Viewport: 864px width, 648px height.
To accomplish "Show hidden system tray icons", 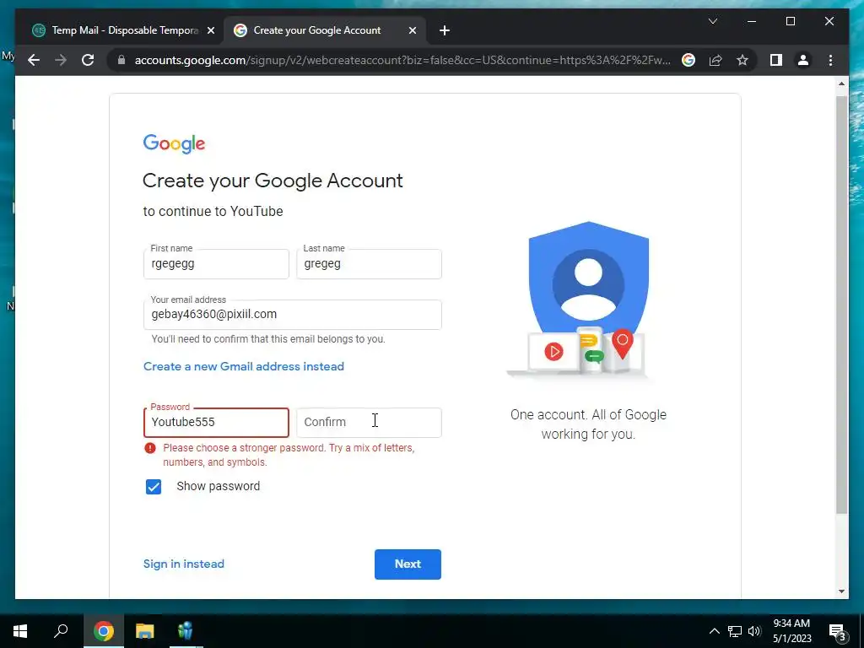I will pyautogui.click(x=714, y=631).
